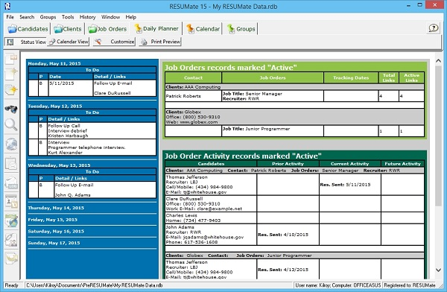Open the Customize tool
This screenshot has height=292, width=447.
point(114,42)
